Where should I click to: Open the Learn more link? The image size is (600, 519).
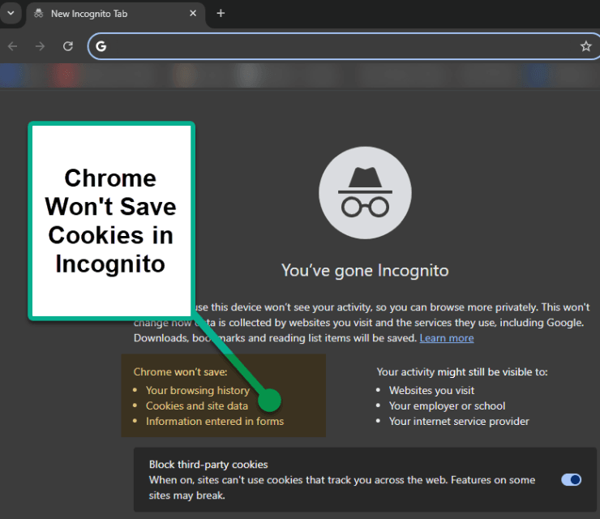click(x=447, y=338)
